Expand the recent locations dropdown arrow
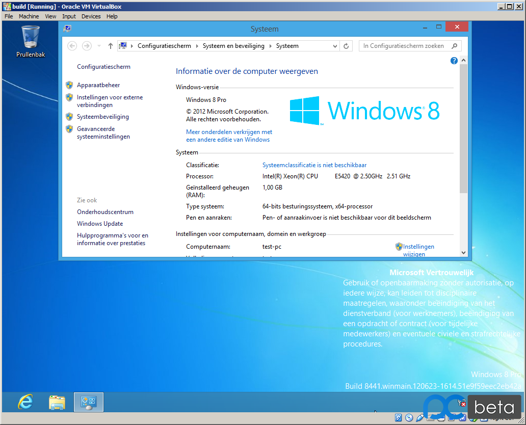Image resolution: width=526 pixels, height=425 pixels. coord(99,46)
